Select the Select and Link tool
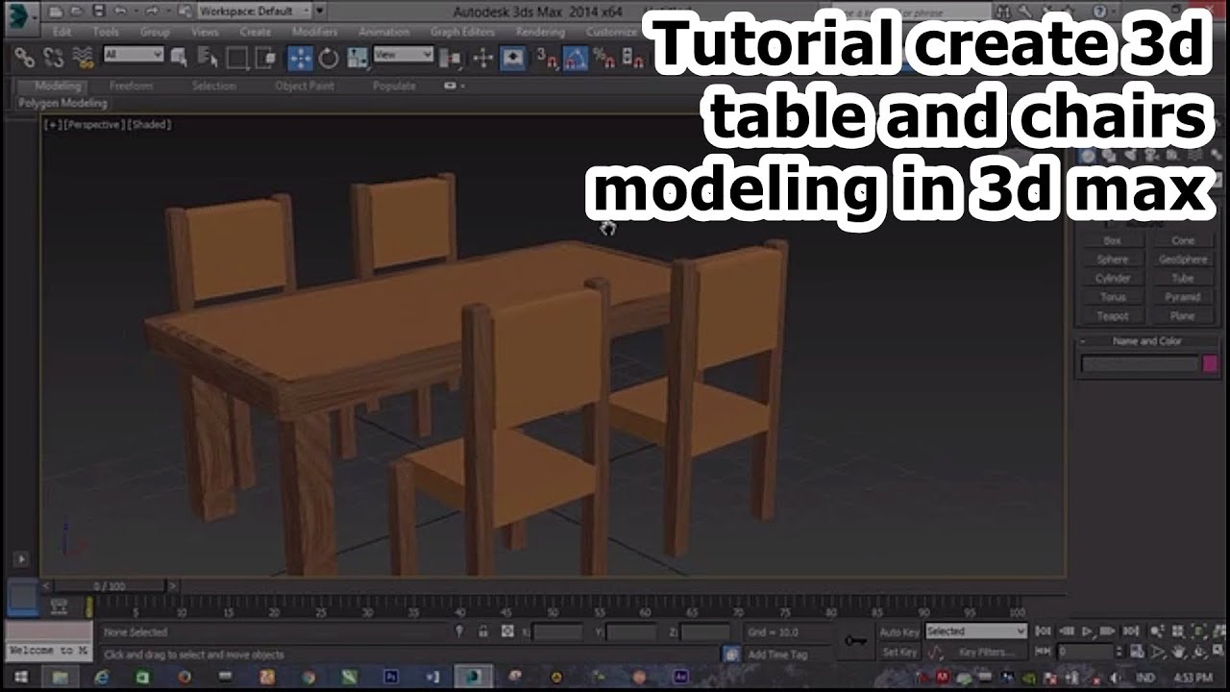This screenshot has width=1230, height=692. [x=24, y=59]
